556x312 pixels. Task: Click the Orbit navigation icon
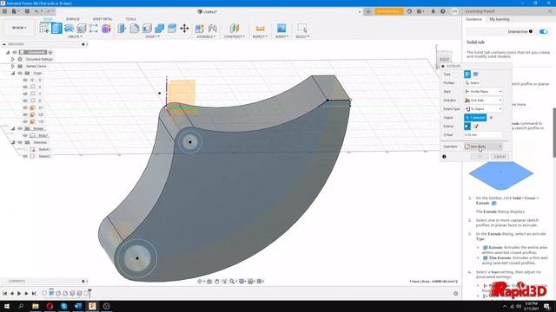click(201, 281)
